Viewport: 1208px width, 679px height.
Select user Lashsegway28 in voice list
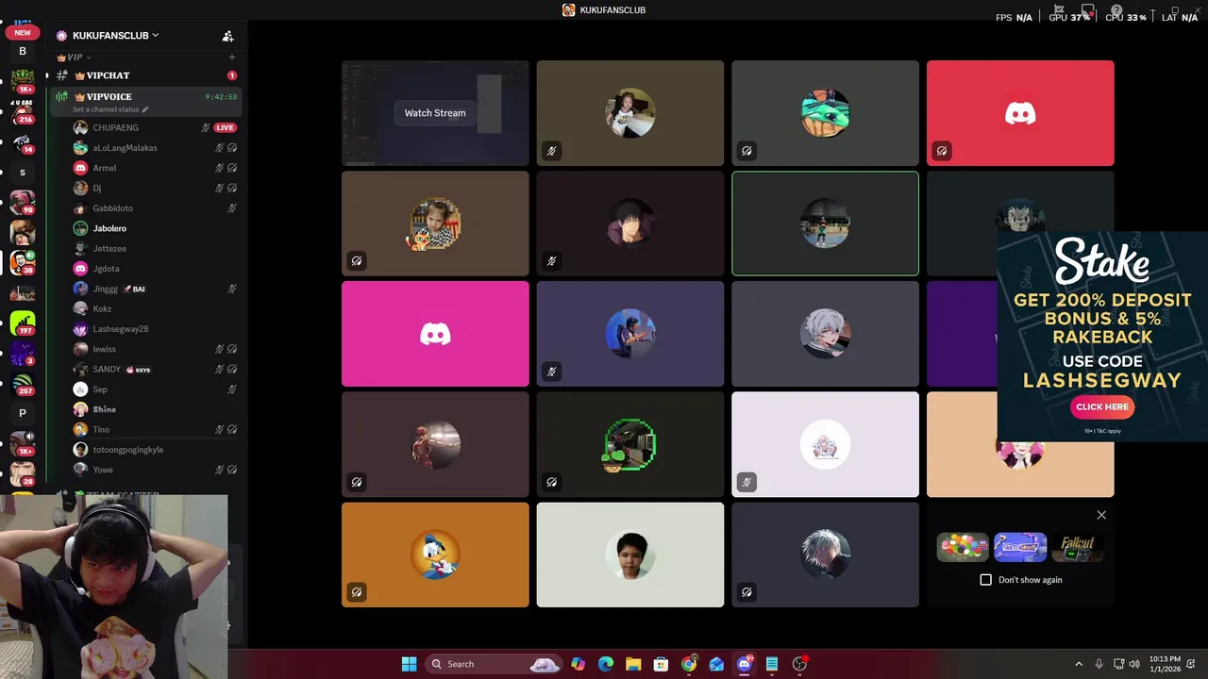tap(155, 329)
